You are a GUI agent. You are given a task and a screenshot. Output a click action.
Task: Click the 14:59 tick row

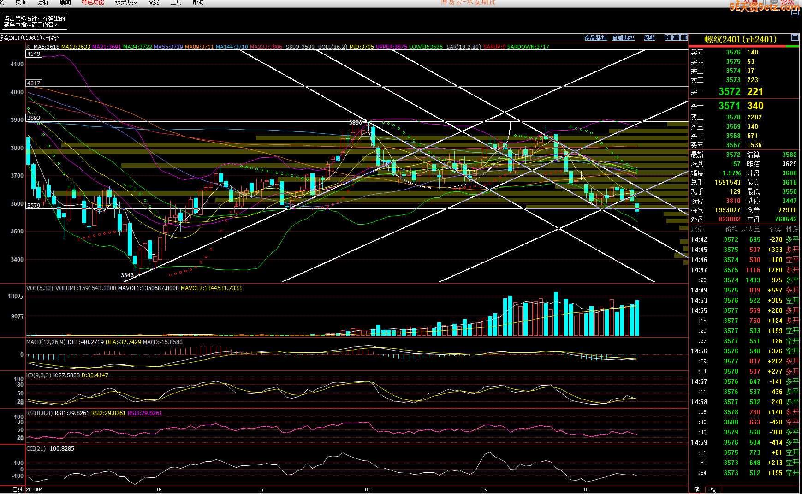click(744, 442)
